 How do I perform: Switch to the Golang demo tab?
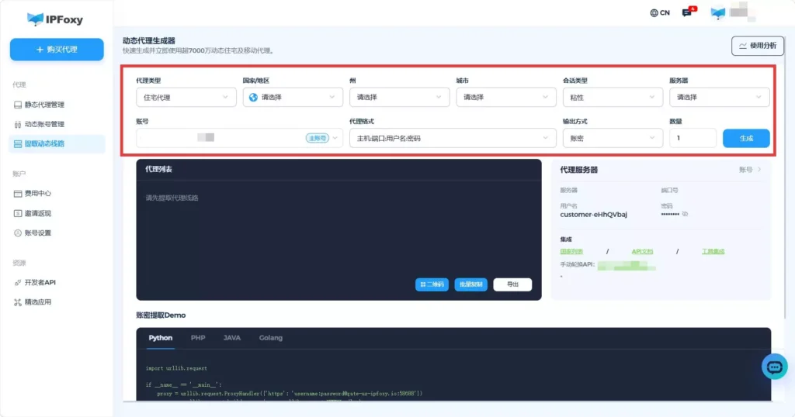(271, 338)
